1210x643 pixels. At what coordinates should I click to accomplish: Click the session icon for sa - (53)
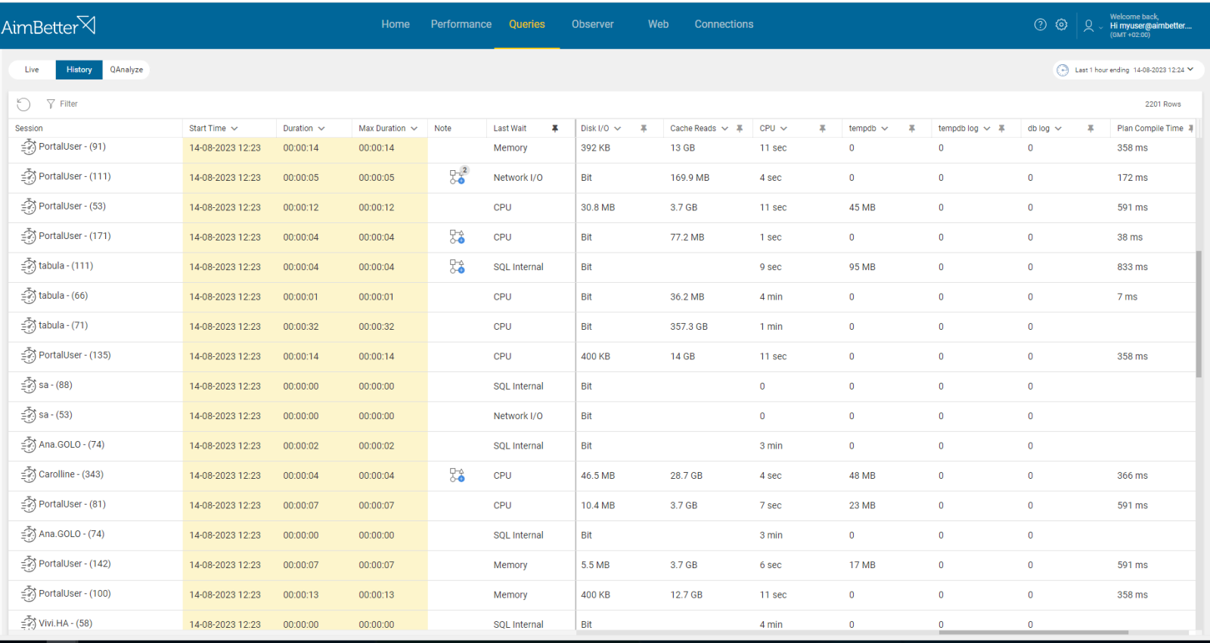click(29, 415)
